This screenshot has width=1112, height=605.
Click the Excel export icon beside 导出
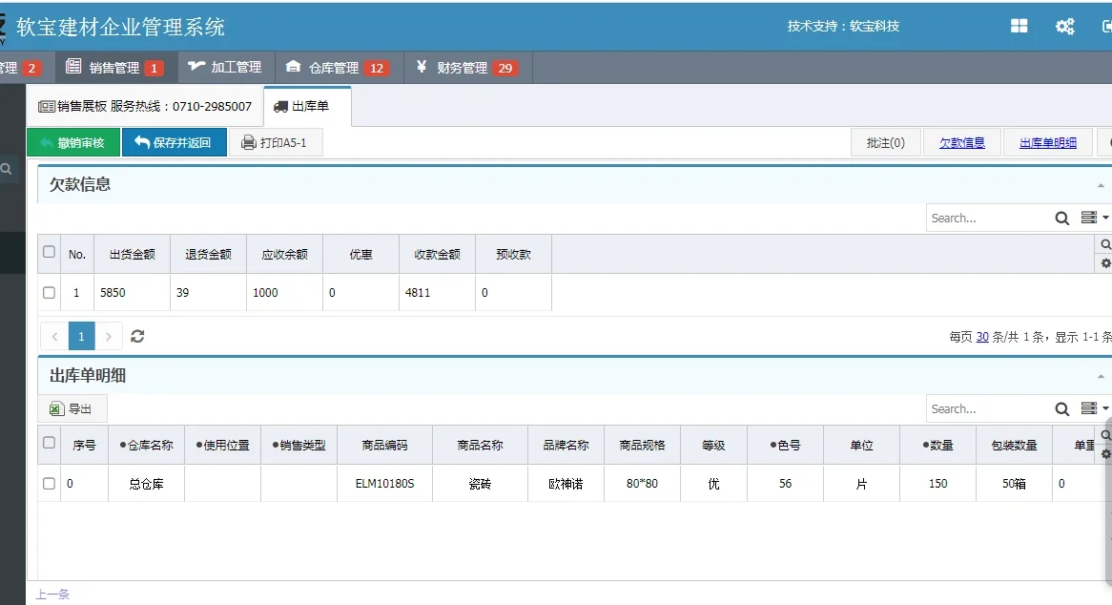coord(55,408)
